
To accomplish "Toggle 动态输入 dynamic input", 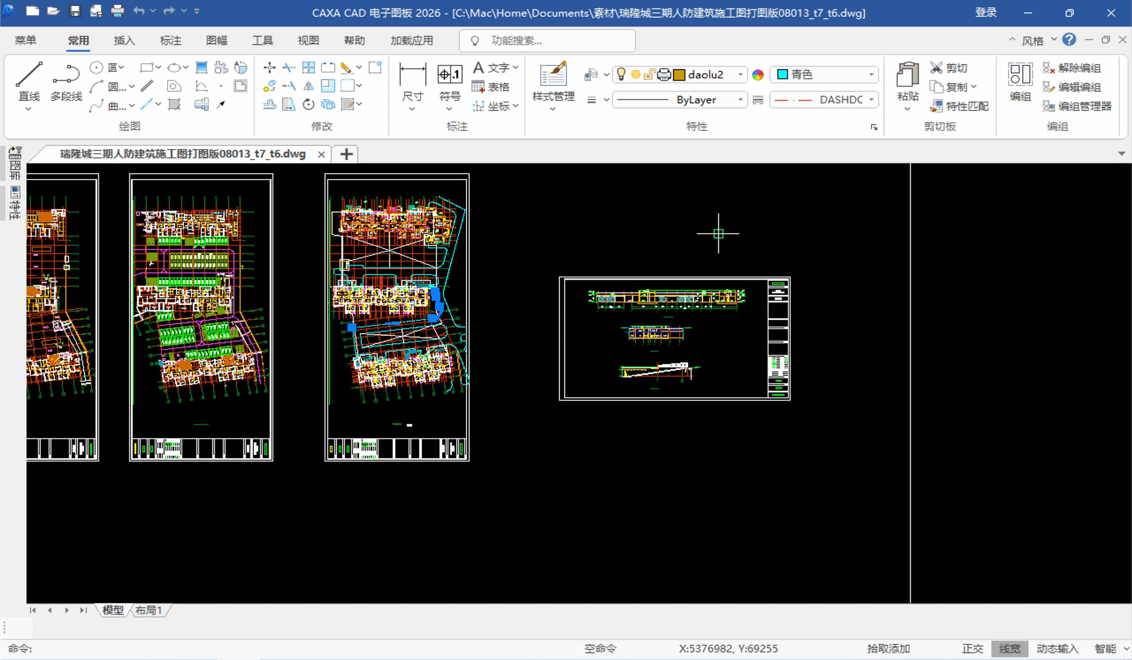I will tap(1057, 648).
